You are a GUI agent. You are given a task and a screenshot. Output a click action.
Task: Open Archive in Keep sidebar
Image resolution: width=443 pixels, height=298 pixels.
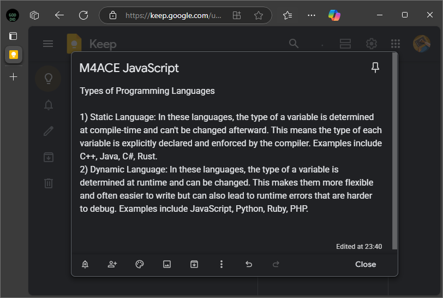tap(49, 157)
